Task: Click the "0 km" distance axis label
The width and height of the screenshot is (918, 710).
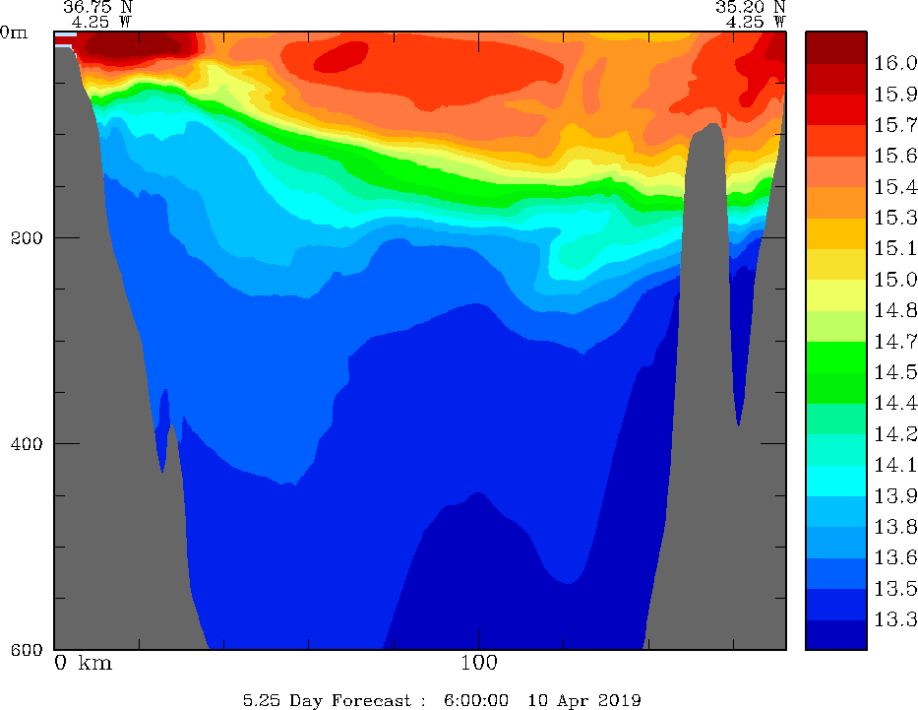Action: point(83,663)
